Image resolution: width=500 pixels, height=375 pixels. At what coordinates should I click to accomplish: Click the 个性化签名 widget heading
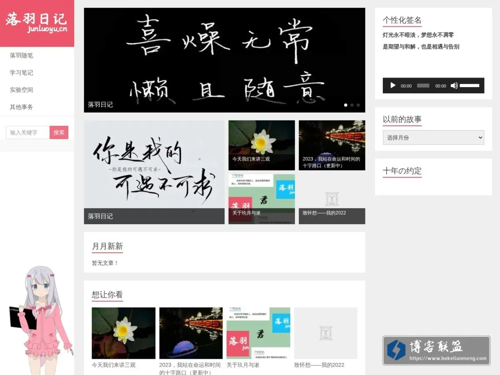tap(402, 20)
